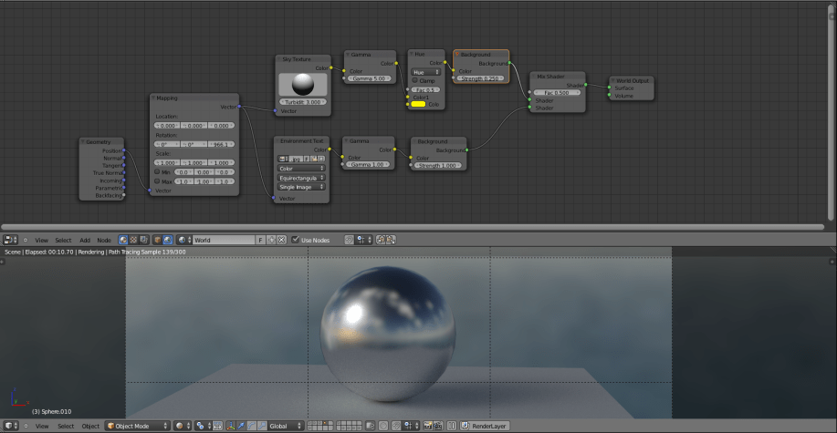Select the Object shader type icon

[158, 240]
